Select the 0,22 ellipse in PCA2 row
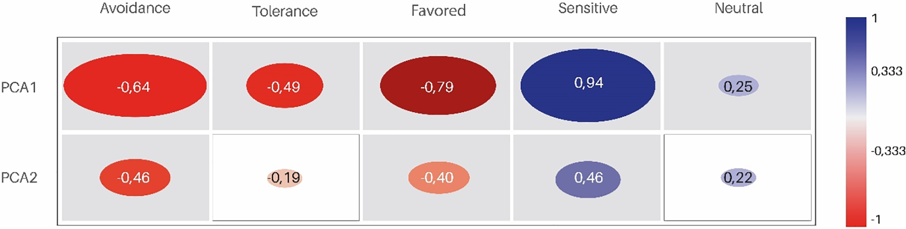The image size is (906, 229). click(x=738, y=178)
